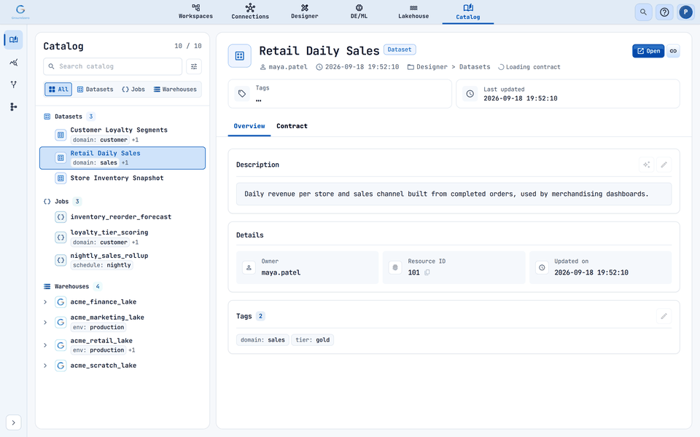Open catalog filter settings icon
The width and height of the screenshot is (700, 437).
[x=194, y=66]
